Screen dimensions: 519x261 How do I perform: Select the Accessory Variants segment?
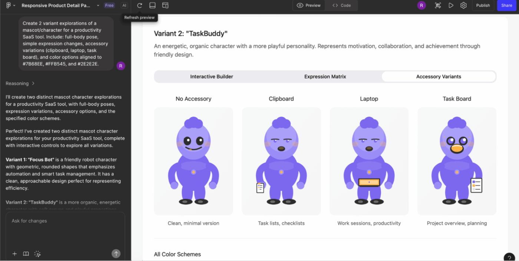[x=439, y=76]
